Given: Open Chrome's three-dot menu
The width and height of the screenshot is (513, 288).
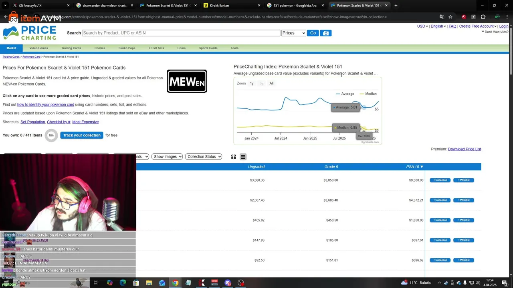Looking at the screenshot, I should 507,17.
